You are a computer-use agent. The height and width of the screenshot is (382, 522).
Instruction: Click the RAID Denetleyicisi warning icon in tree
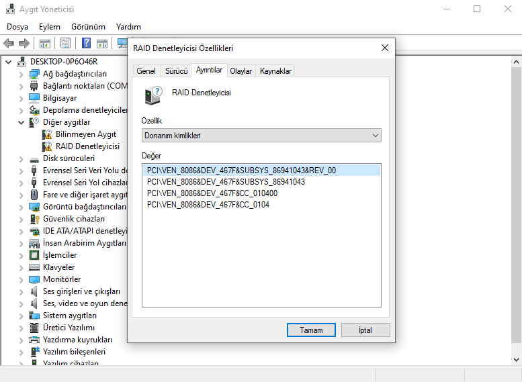tap(46, 146)
